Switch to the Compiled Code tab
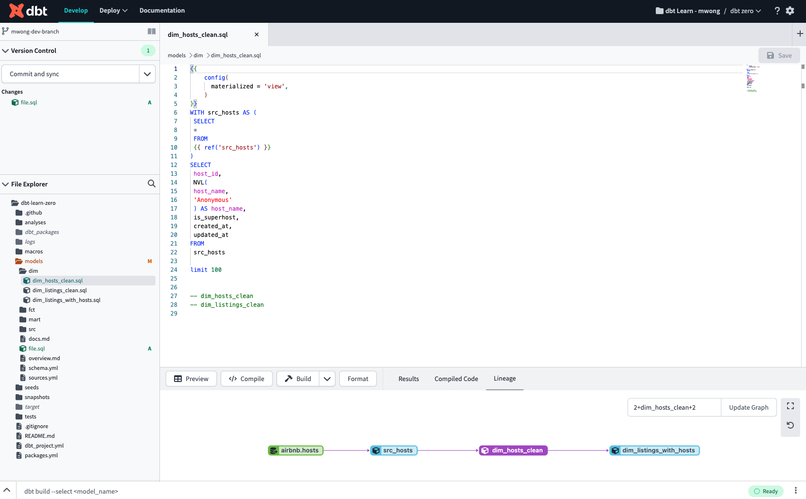 coord(456,379)
